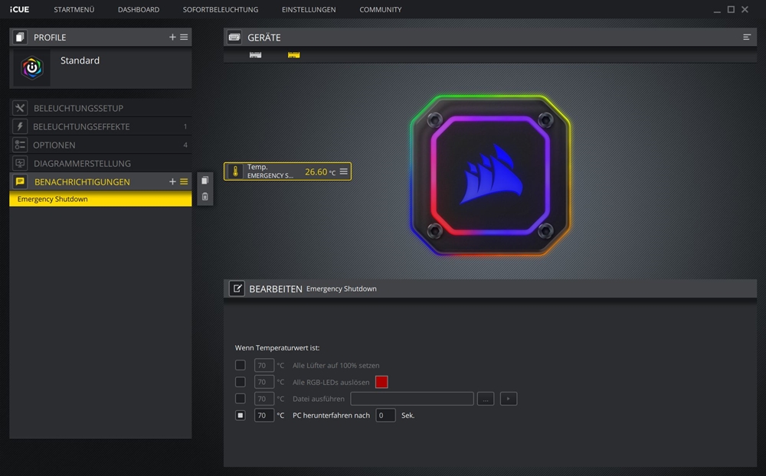Click temperature field for Datei ausführen row
Image resolution: width=766 pixels, height=476 pixels.
pyautogui.click(x=264, y=399)
